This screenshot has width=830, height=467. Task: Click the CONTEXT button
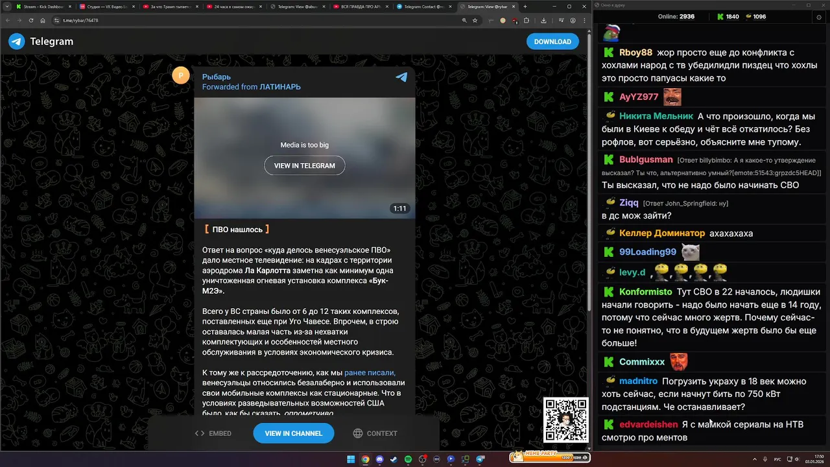(x=375, y=433)
